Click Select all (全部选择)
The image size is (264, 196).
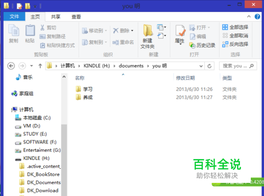(x=235, y=27)
